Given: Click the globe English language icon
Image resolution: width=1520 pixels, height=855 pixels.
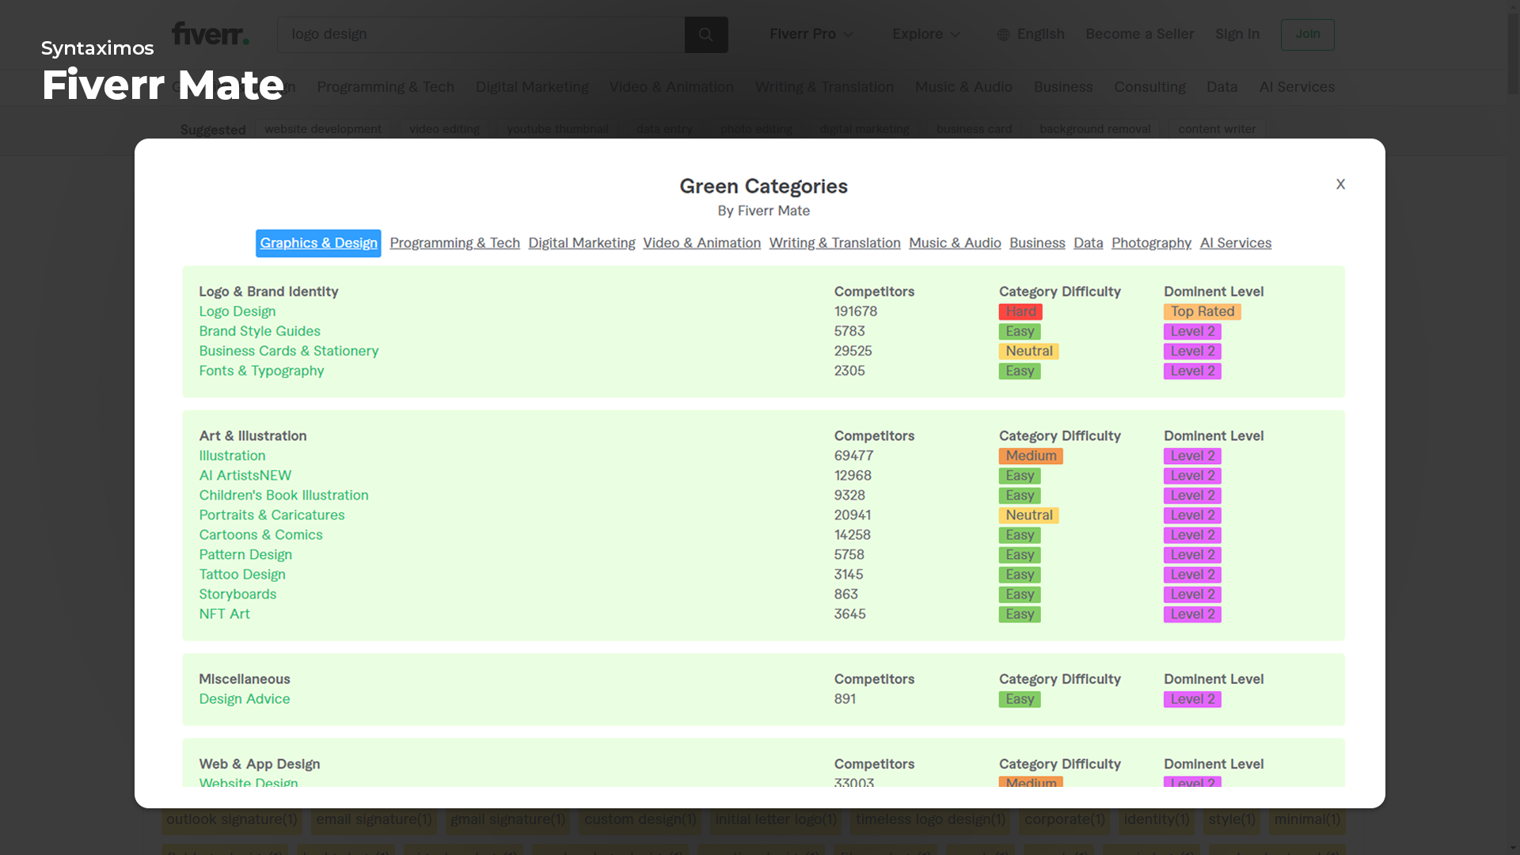Looking at the screenshot, I should coord(1003,35).
